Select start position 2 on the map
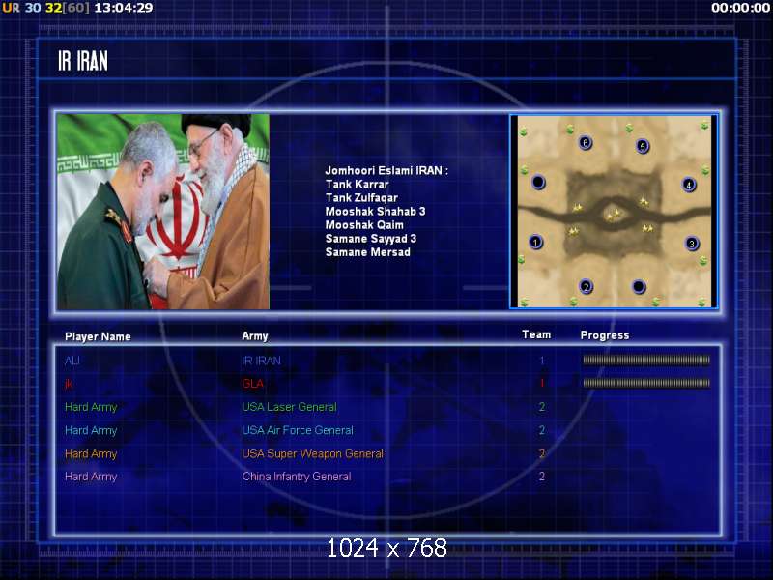 [587, 286]
